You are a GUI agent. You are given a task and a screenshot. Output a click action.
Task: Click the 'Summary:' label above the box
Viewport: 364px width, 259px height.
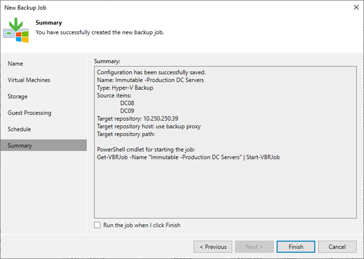point(107,61)
